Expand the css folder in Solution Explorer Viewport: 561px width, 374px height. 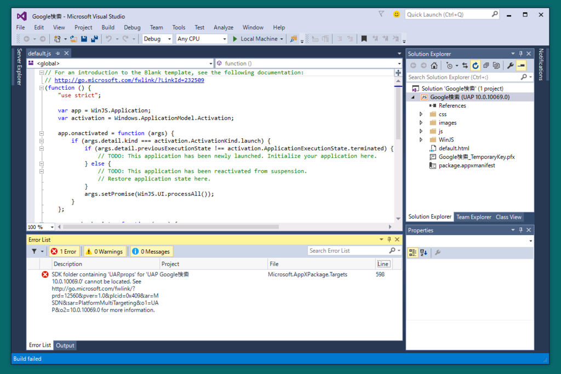421,114
